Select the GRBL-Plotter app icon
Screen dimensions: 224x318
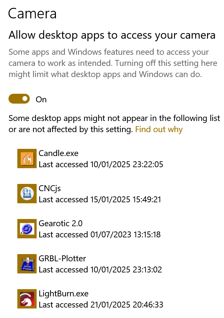coord(27,264)
